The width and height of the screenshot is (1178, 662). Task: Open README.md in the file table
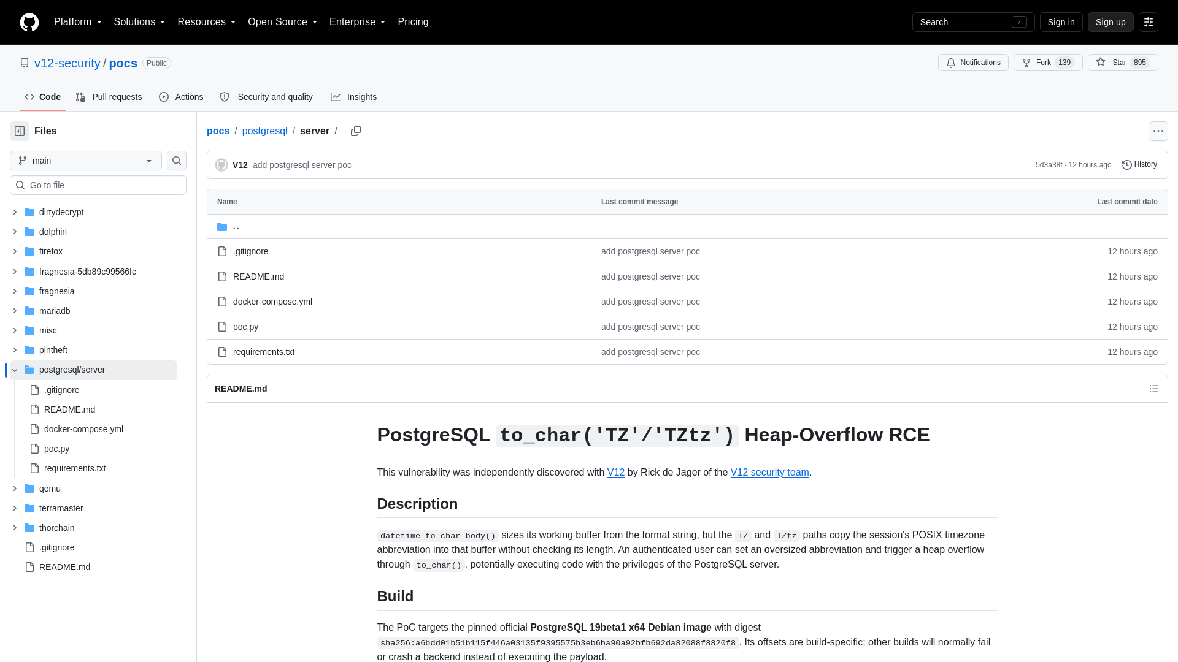tap(258, 276)
